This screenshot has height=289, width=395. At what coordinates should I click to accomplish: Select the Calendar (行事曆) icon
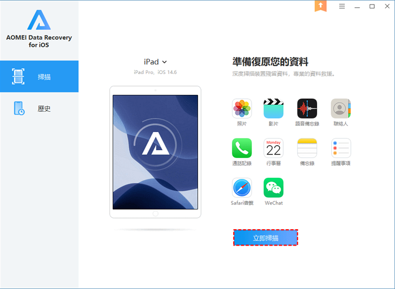[273, 148]
